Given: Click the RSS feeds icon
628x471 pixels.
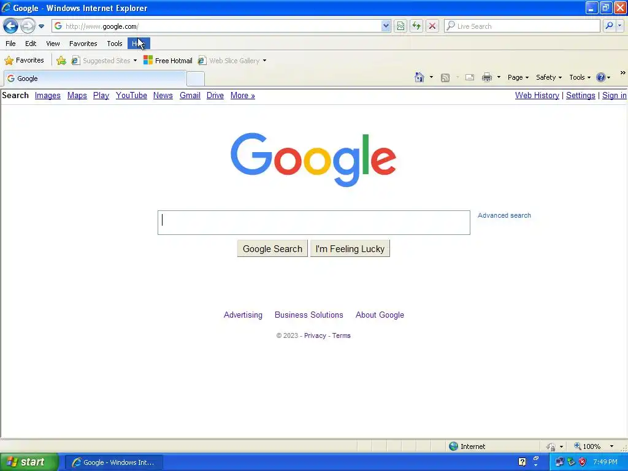Looking at the screenshot, I should point(445,78).
